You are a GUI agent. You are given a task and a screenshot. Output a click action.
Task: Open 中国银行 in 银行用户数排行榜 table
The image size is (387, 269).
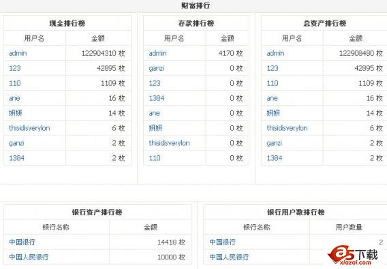222,242
